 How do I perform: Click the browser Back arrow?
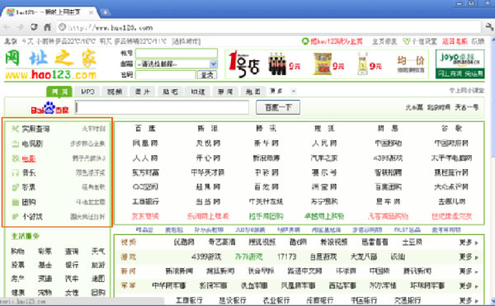point(7,27)
